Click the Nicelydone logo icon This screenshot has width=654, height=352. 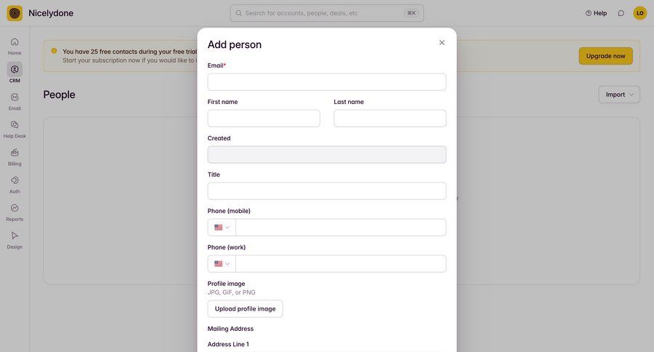click(x=15, y=13)
